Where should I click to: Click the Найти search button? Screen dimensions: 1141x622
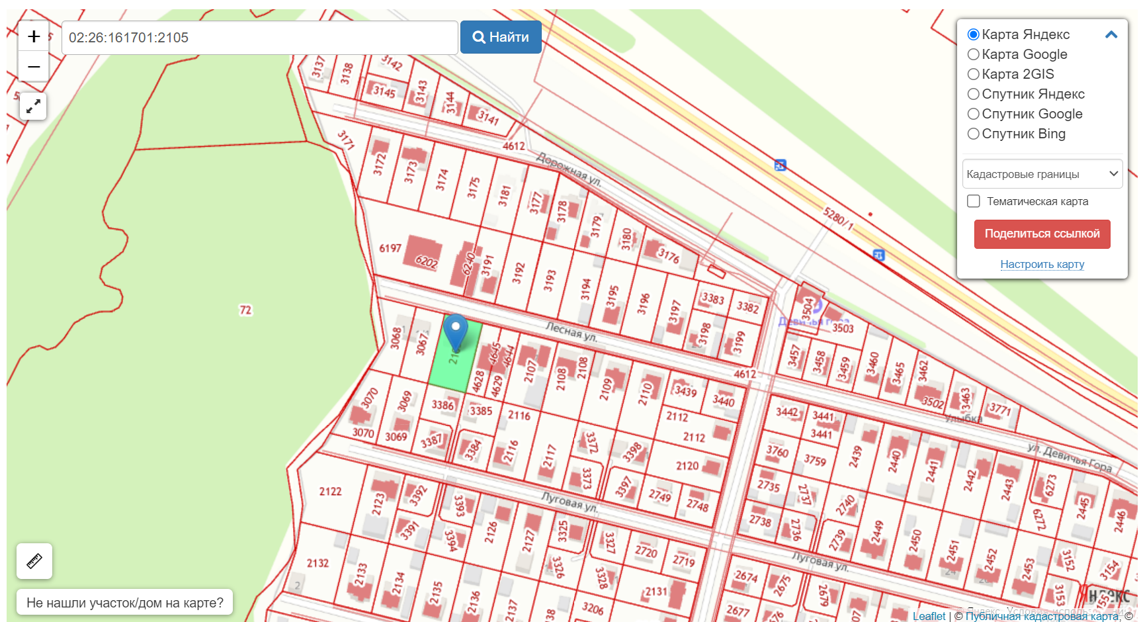(x=501, y=37)
